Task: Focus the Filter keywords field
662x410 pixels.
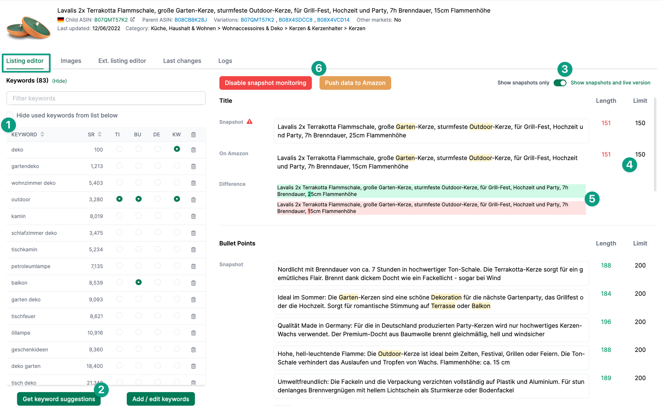Action: click(106, 98)
